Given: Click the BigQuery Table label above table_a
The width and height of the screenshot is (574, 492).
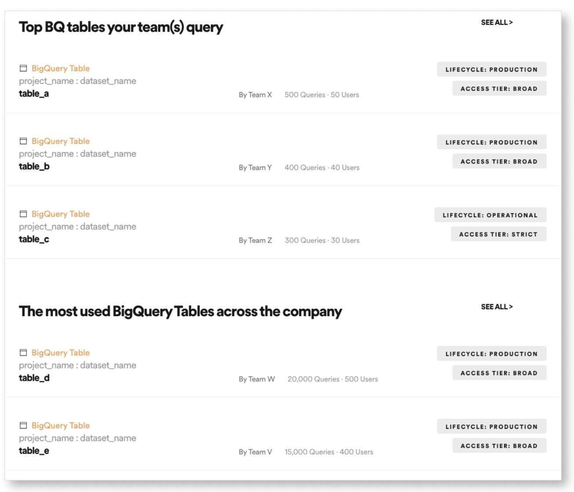Looking at the screenshot, I should (61, 68).
